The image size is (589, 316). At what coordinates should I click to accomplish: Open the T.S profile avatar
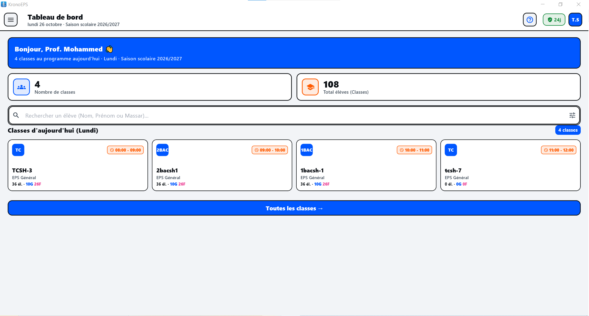tap(575, 20)
